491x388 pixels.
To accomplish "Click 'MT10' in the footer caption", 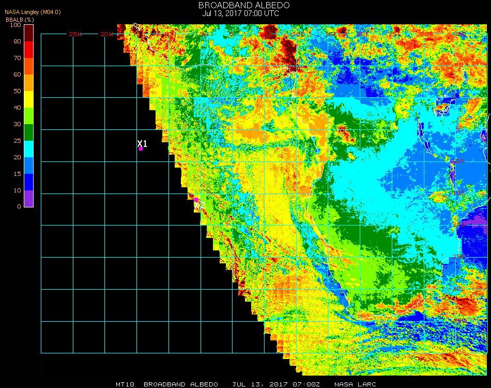I will point(125,384).
